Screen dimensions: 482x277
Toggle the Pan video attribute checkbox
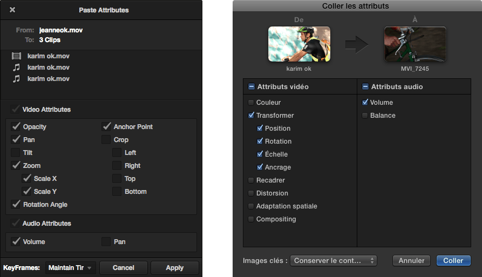point(16,139)
